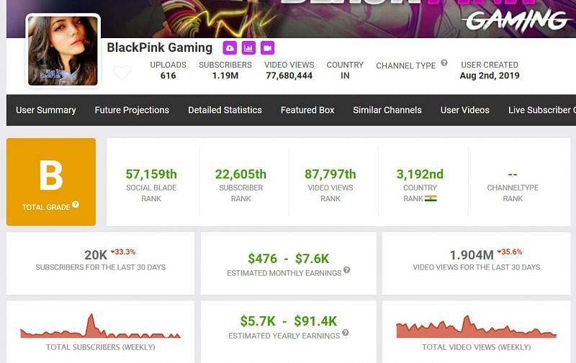Open Estimated Monthly Earnings help icon

pyautogui.click(x=346, y=270)
